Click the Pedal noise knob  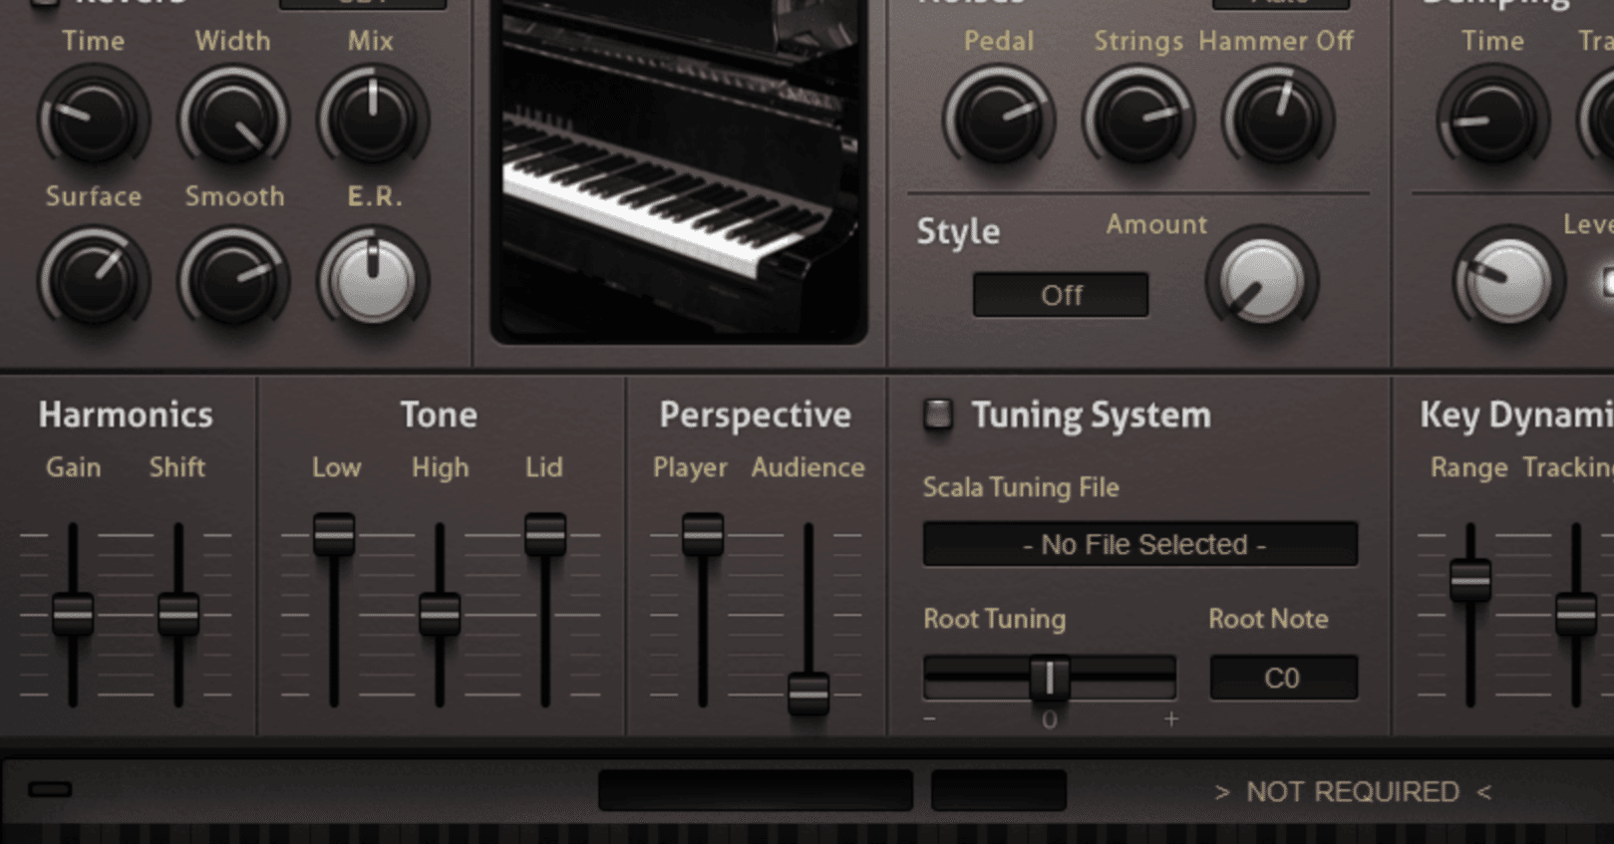[x=998, y=118]
